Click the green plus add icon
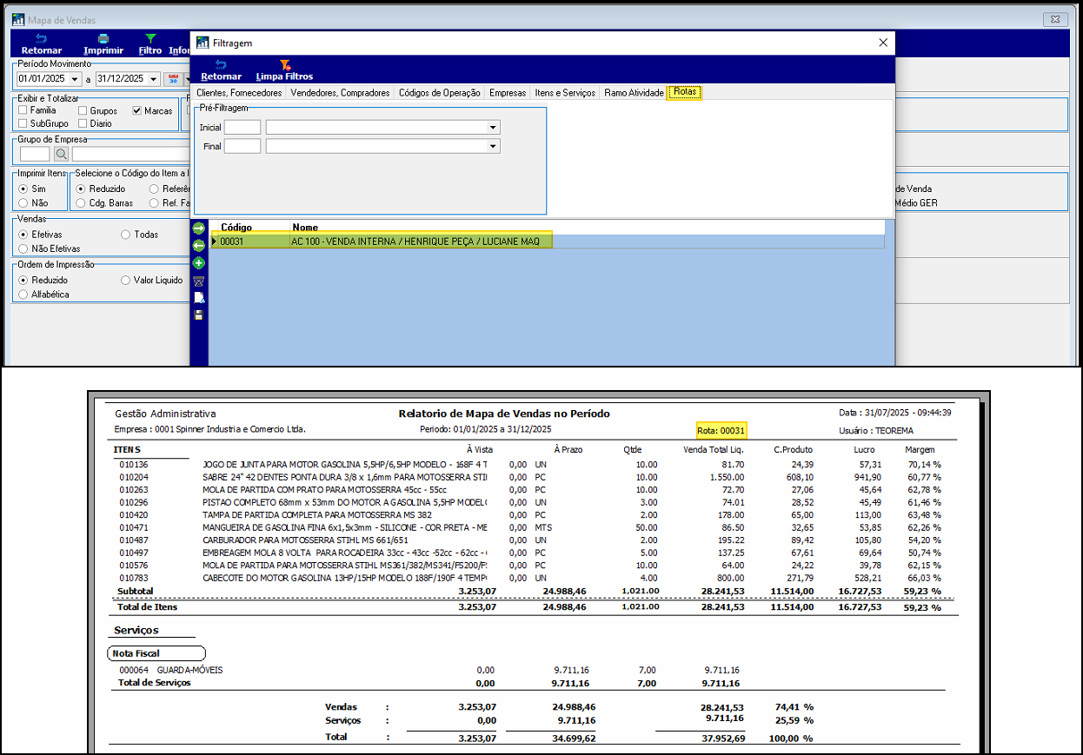Image resolution: width=1083 pixels, height=755 pixels. (198, 263)
